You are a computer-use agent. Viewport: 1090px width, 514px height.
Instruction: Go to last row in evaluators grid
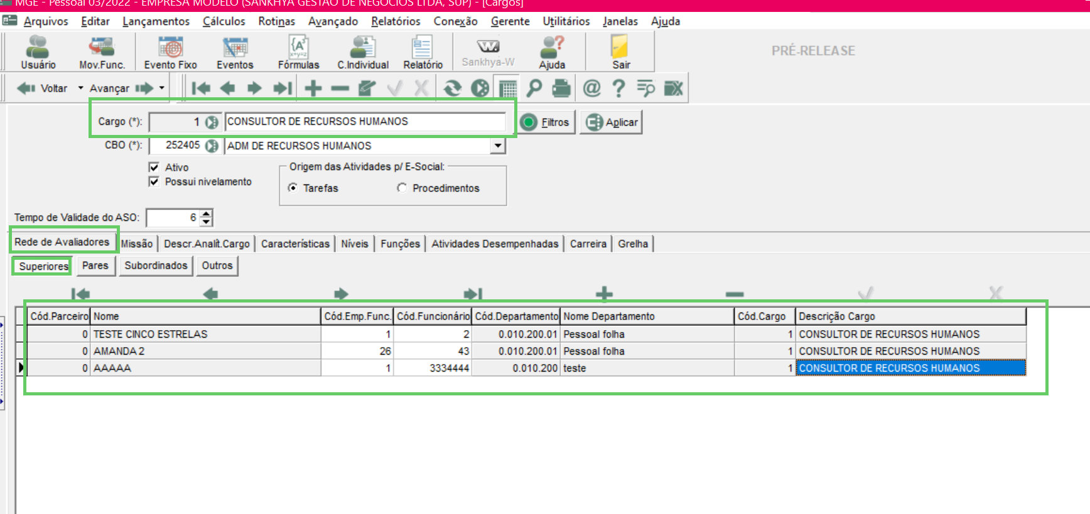[473, 293]
